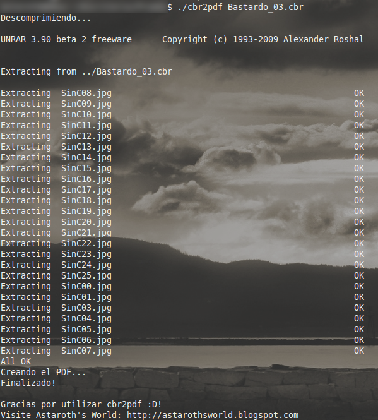Click the file name SinC19.jpg
This screenshot has height=420, width=378.
point(86,212)
